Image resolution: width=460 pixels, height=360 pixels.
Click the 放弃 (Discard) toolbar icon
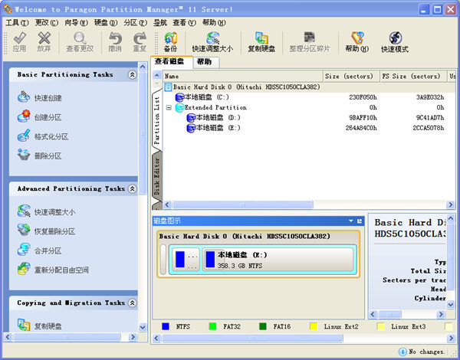point(44,41)
